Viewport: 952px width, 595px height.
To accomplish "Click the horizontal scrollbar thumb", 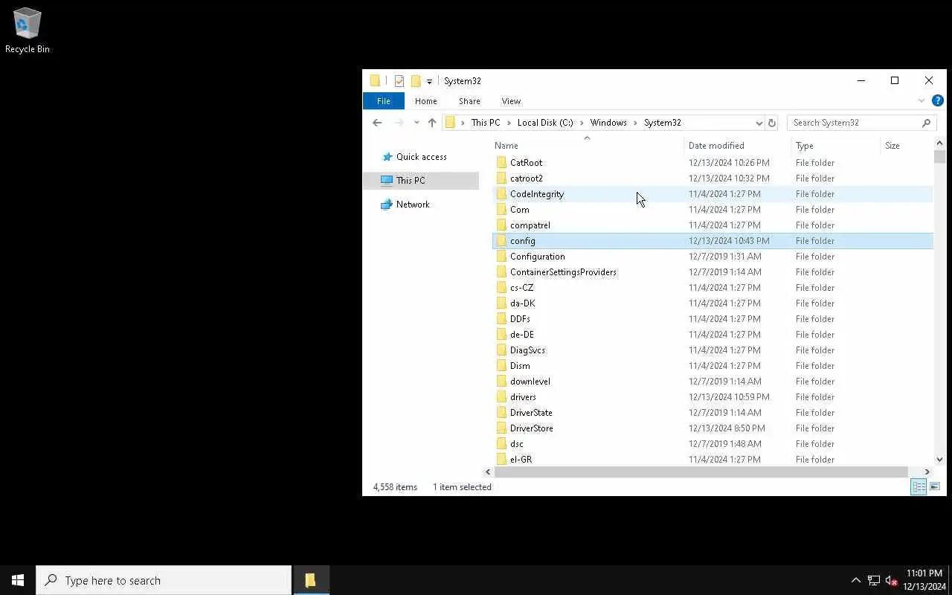I will point(701,472).
